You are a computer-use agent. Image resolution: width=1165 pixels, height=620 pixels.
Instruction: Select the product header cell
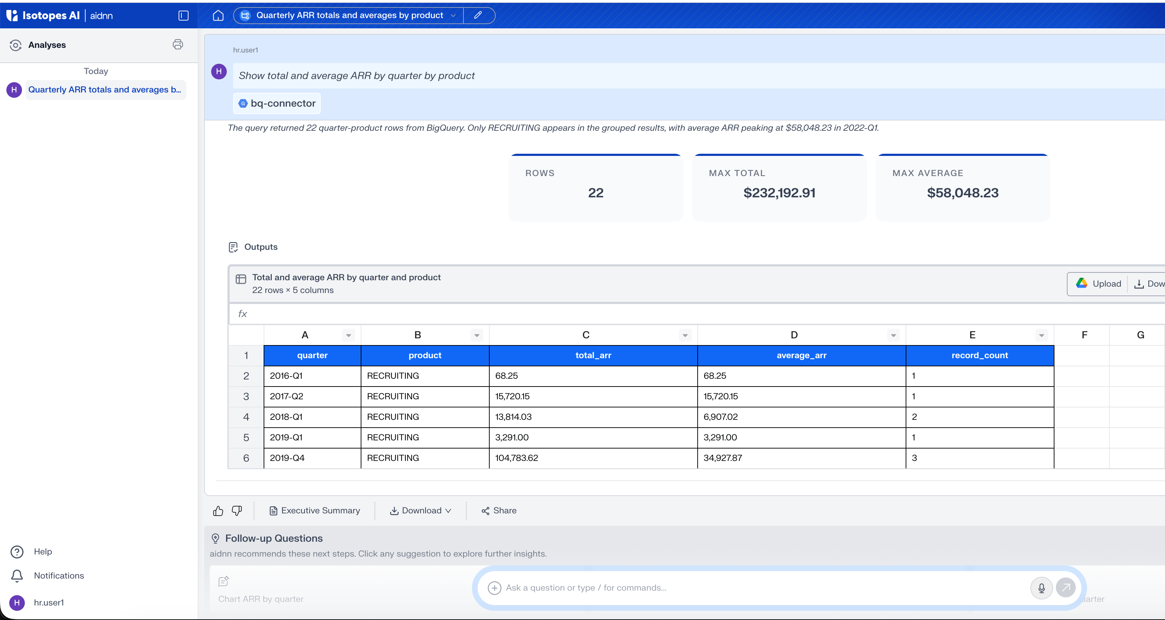425,355
